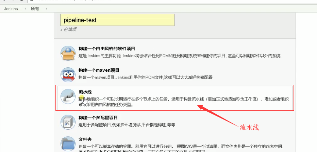The width and height of the screenshot is (317, 152).
Task: Click the pipeline description about 工作流
Action: point(184,102)
